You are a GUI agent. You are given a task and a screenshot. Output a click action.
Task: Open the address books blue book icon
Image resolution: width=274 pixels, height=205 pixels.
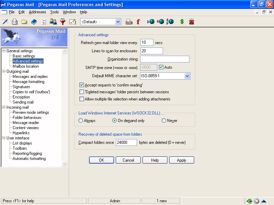pos(34,22)
